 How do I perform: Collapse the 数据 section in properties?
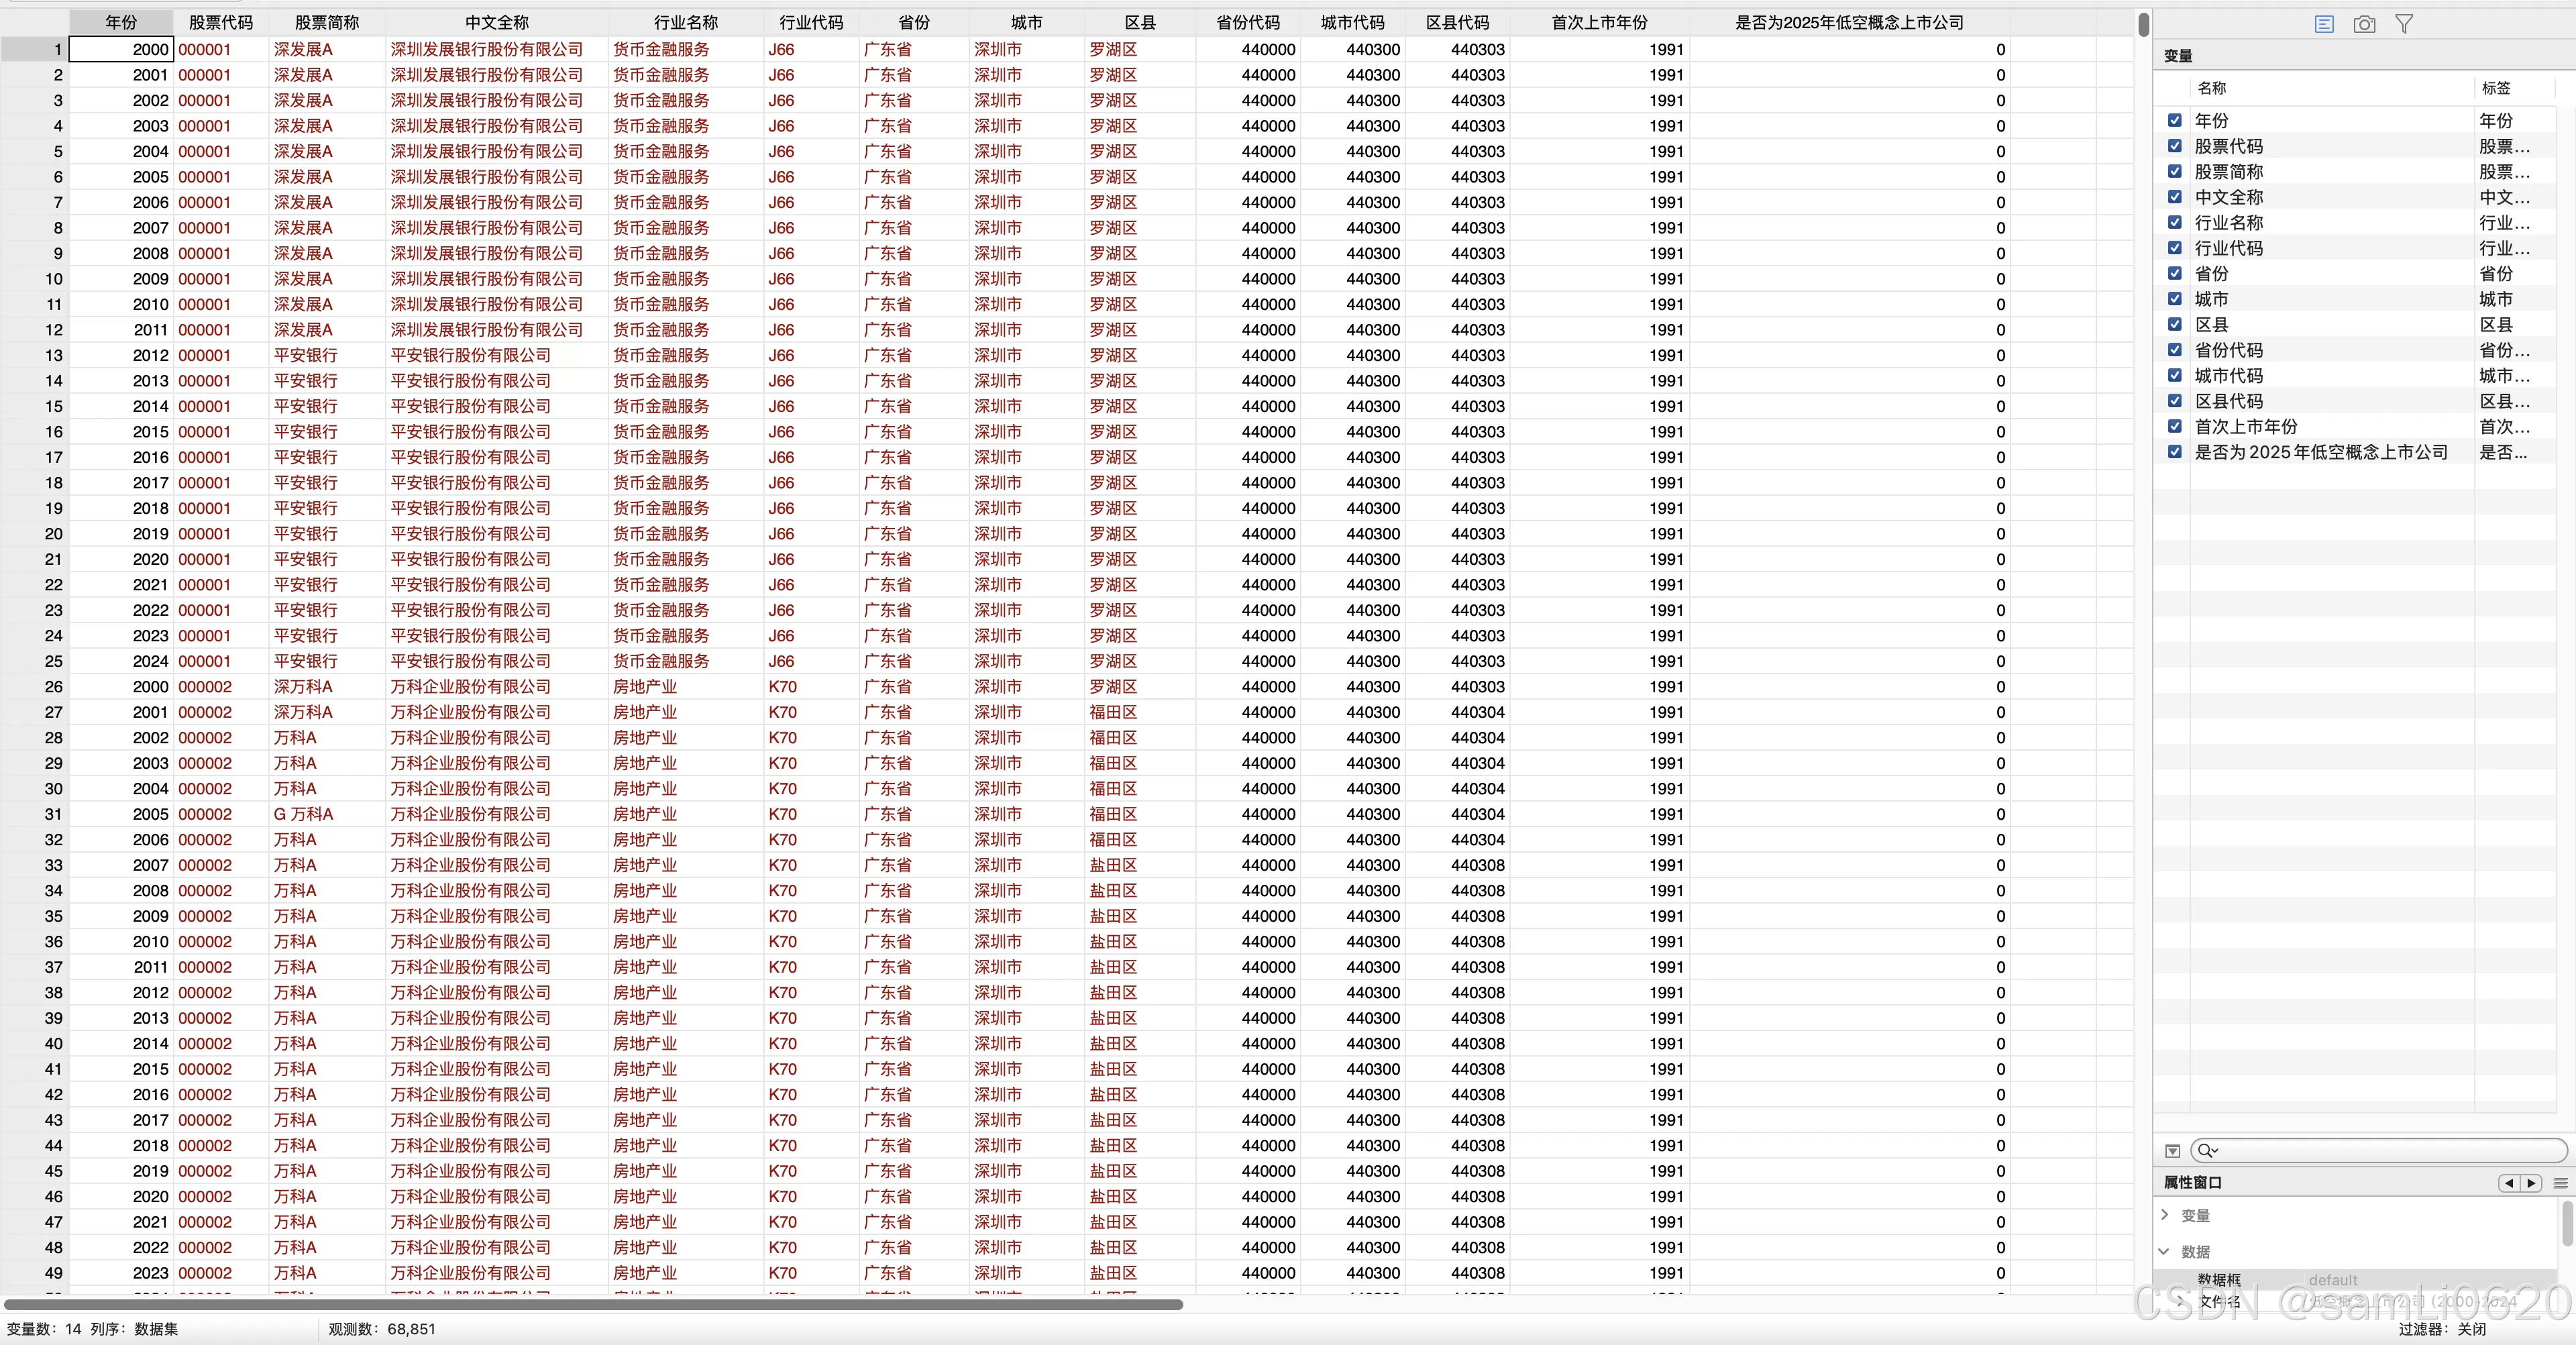pyautogui.click(x=2165, y=1251)
